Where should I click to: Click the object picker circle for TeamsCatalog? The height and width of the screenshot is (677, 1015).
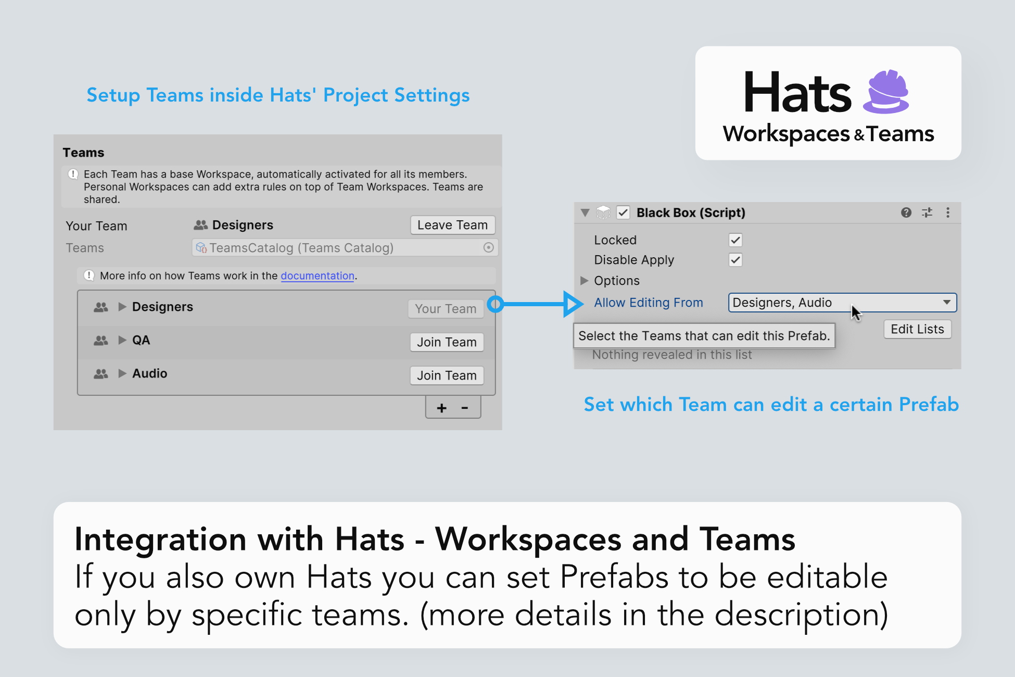(x=488, y=248)
